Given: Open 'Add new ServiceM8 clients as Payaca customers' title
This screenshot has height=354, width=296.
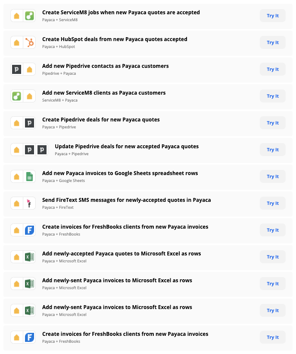Looking at the screenshot, I should coord(104,92).
